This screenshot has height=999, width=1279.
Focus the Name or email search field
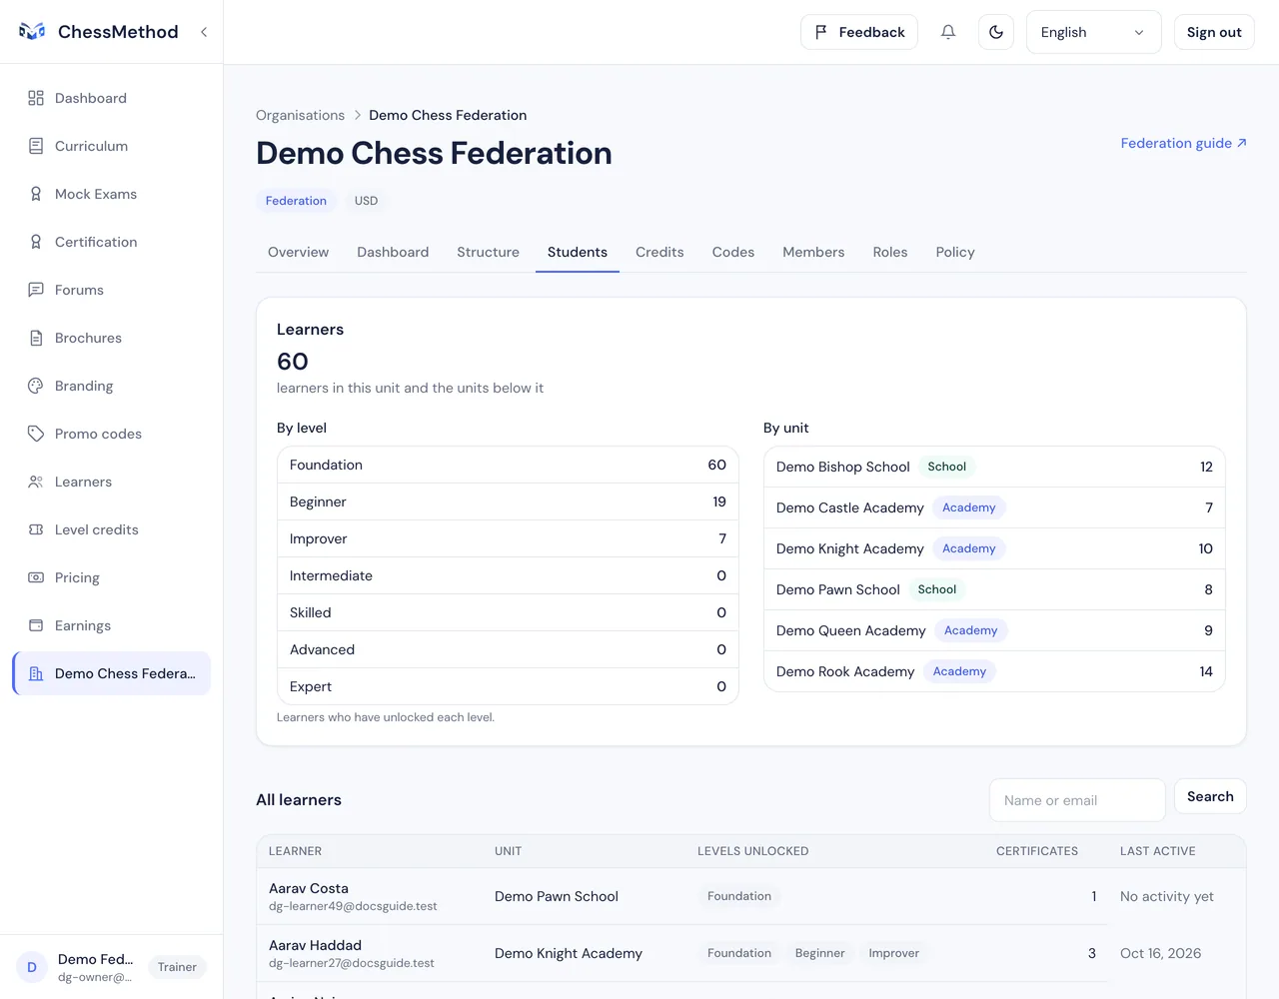(x=1077, y=800)
